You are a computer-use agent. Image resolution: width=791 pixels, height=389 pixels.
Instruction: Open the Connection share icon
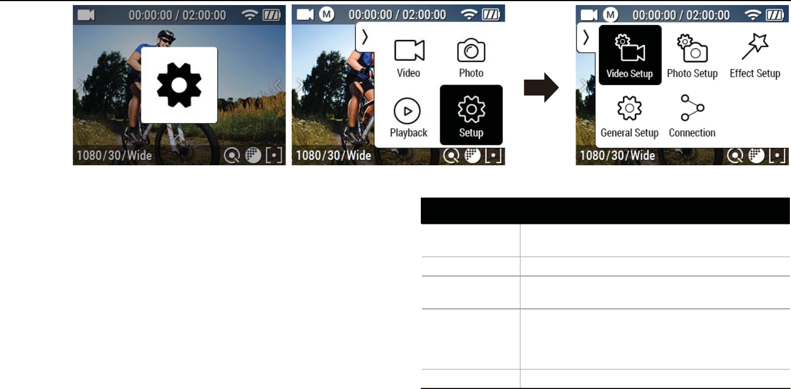(692, 117)
